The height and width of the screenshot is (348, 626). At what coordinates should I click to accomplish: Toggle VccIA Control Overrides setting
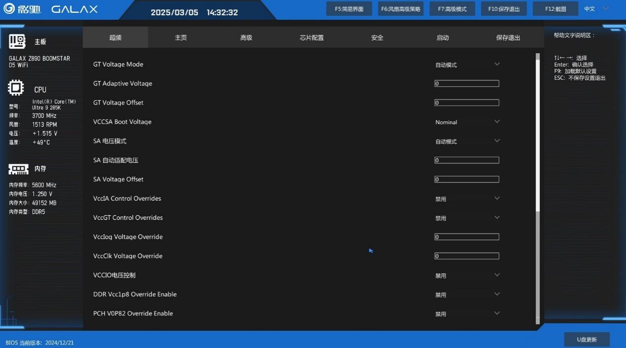pos(467,199)
